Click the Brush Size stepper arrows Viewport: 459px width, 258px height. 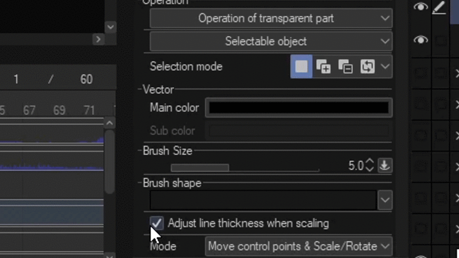point(370,166)
